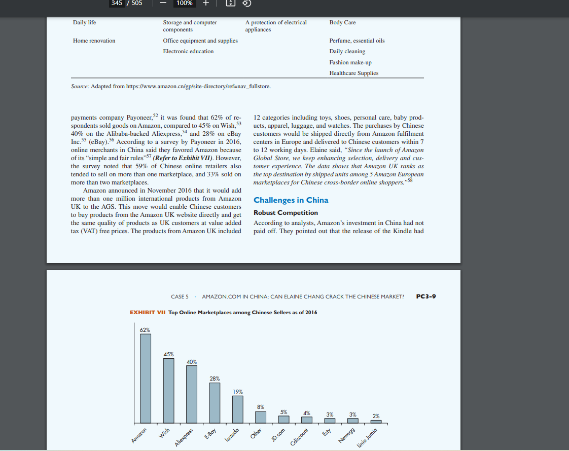Click the rotate page icon
569x451 pixels.
[247, 3]
